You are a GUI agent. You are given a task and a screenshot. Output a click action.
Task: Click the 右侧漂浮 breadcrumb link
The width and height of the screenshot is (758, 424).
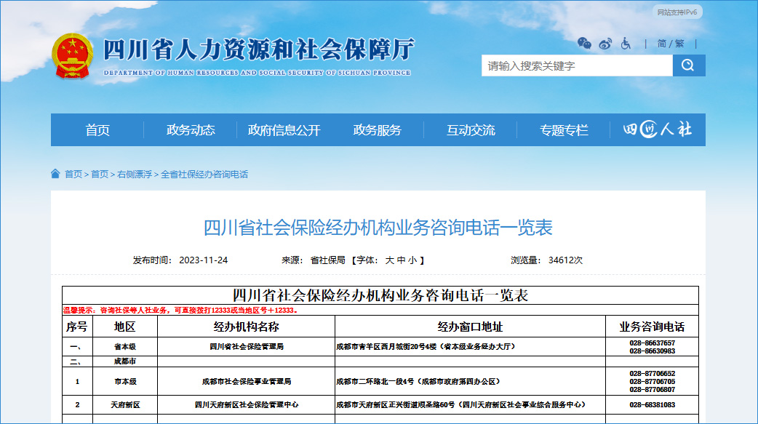point(135,175)
